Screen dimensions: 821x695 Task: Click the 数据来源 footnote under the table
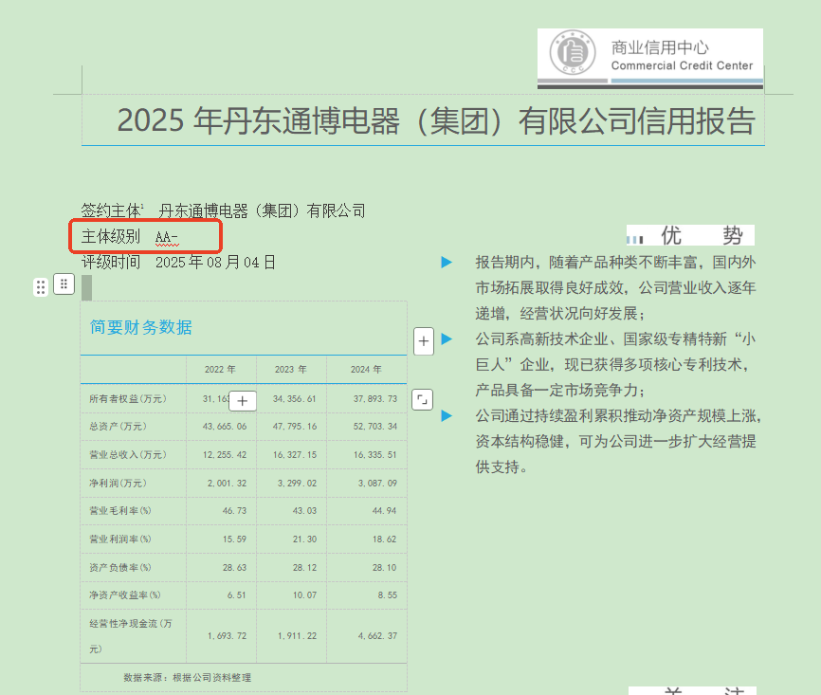click(x=187, y=678)
